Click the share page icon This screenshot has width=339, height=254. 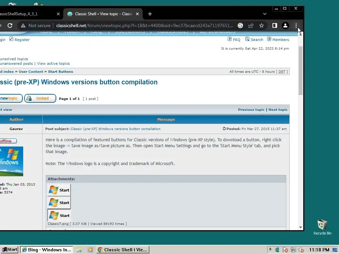[251, 25]
